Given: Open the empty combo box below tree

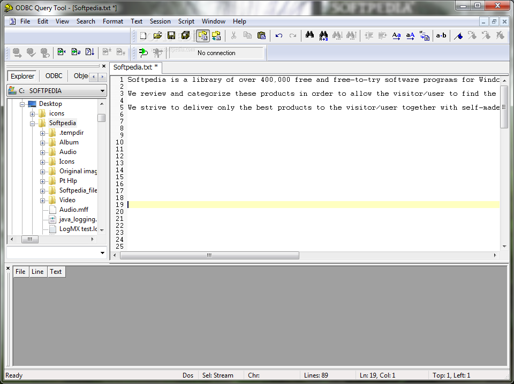Looking at the screenshot, I should click(102, 253).
